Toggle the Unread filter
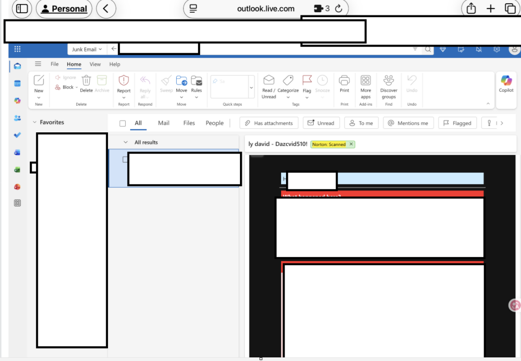 click(x=321, y=123)
